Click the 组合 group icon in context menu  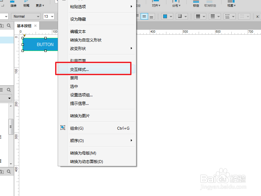pyautogui.click(x=63, y=128)
